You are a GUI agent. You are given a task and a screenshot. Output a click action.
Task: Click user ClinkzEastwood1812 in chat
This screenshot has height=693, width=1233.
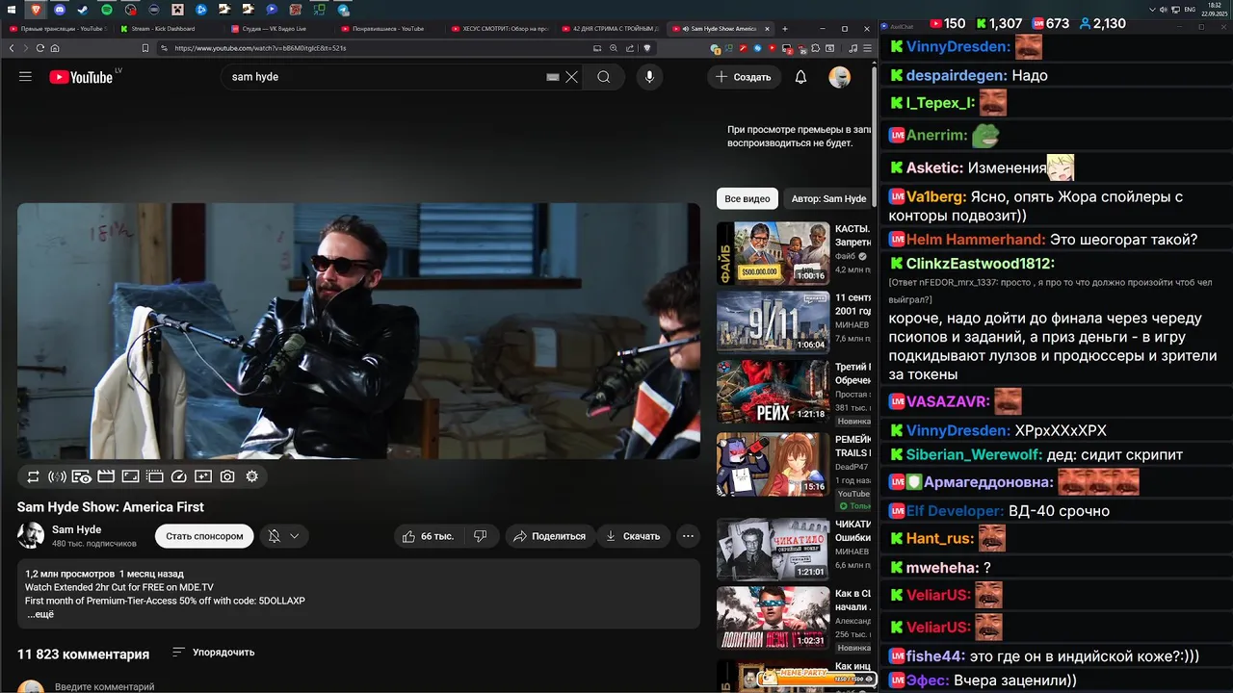[981, 264]
